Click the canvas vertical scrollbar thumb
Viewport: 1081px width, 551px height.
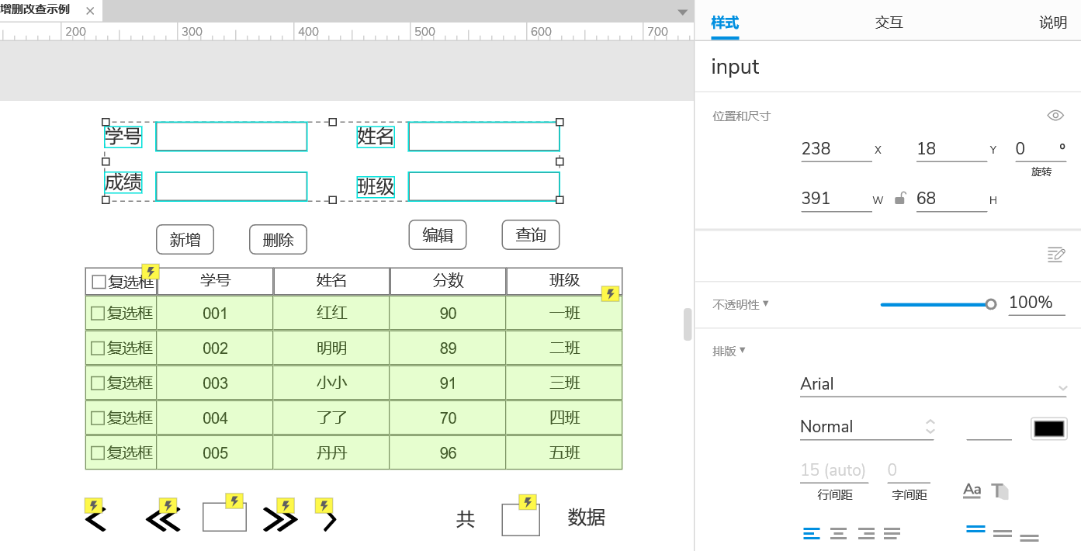[687, 324]
